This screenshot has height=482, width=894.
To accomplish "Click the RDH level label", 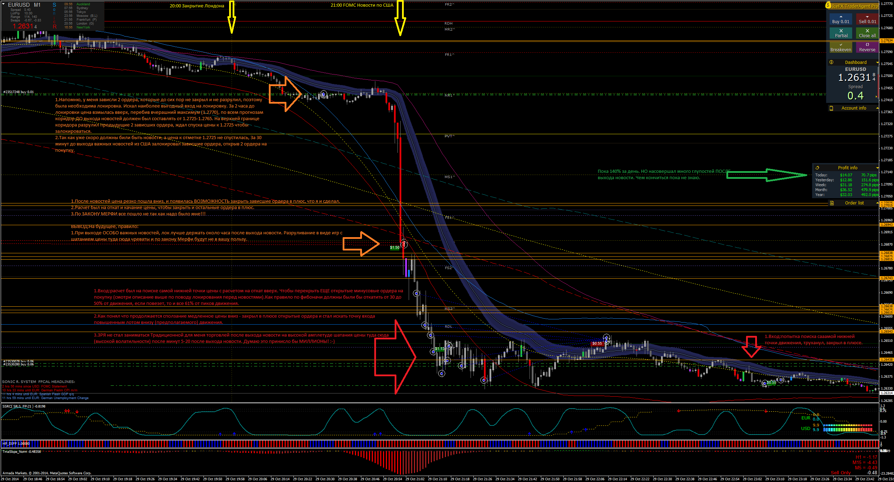I will click(448, 24).
